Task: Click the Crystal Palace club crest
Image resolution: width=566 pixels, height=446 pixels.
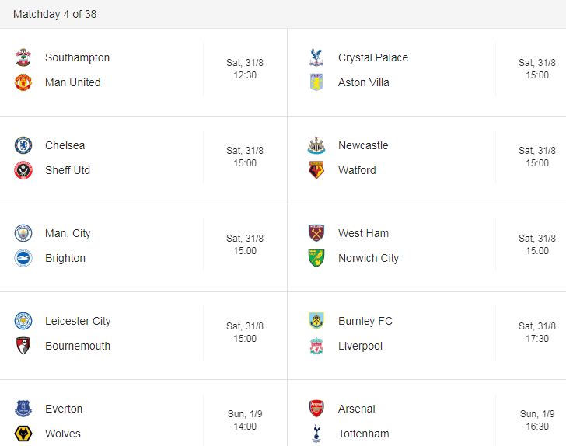Action: coord(316,57)
